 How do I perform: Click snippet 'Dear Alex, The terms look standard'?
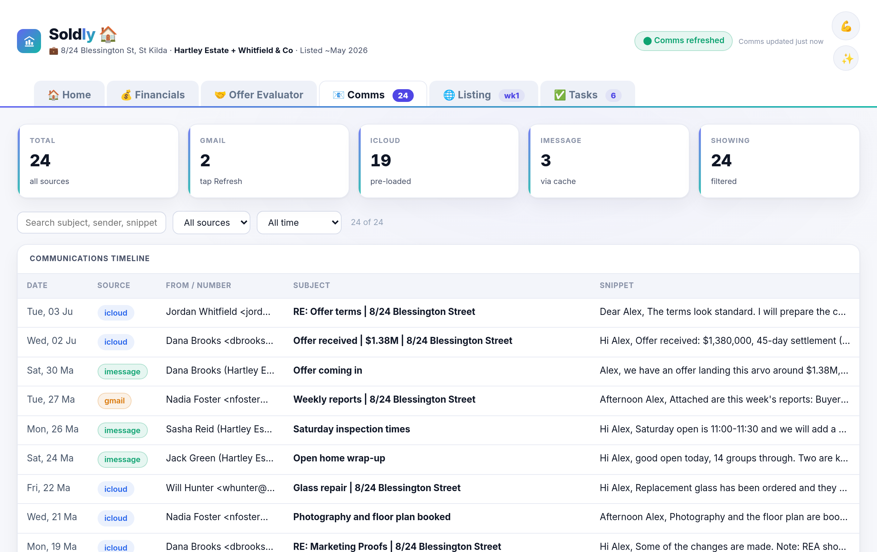(x=722, y=312)
